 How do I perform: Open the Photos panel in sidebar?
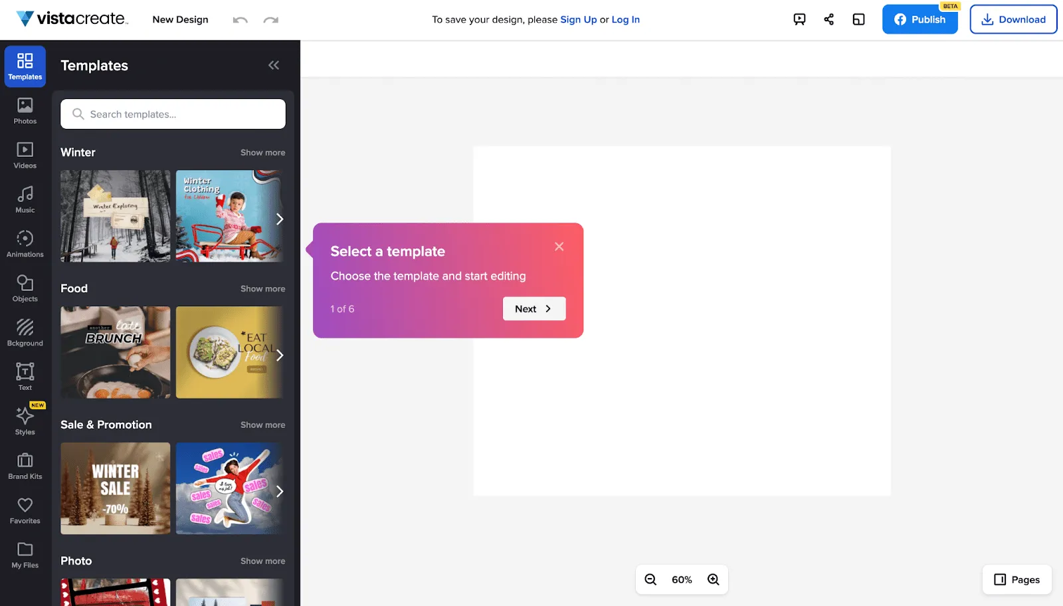tap(25, 111)
